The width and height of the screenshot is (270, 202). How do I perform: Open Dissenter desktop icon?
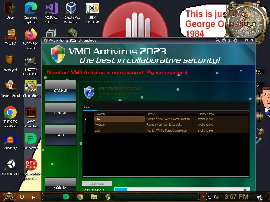click(31, 141)
